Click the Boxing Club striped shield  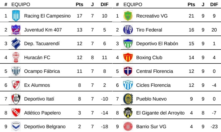click(x=128, y=57)
